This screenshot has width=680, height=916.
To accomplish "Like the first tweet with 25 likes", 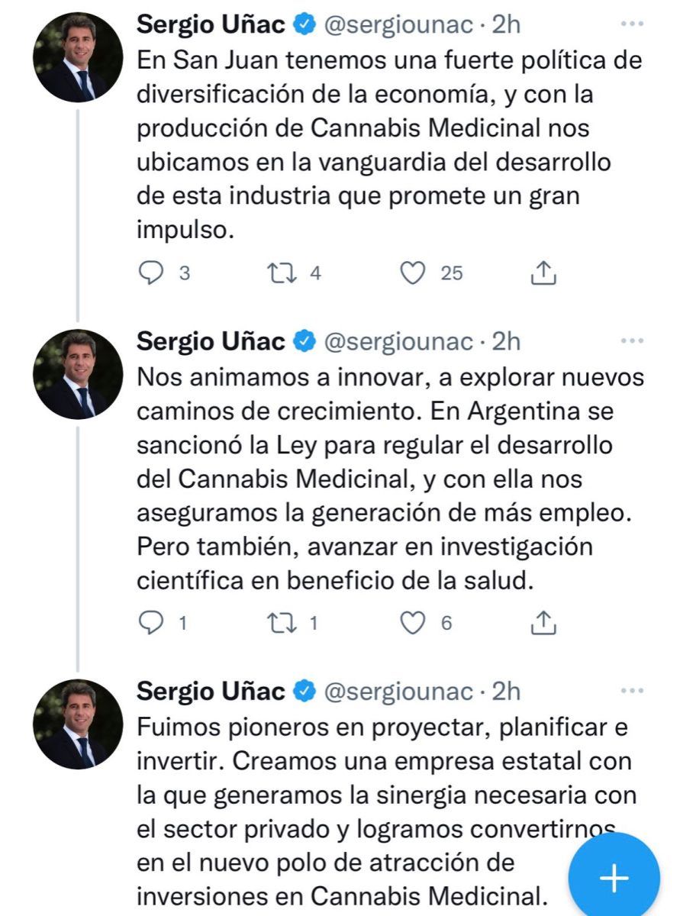I will click(413, 273).
